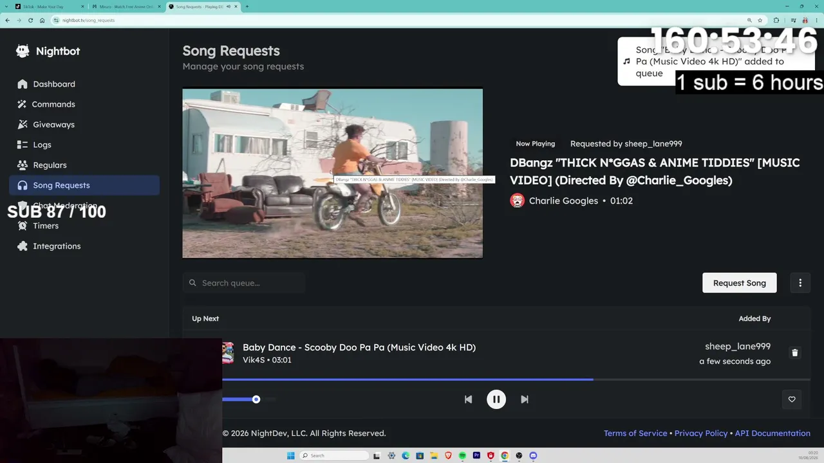The width and height of the screenshot is (824, 463).
Task: Click the now playing video thumbnail
Action: (x=333, y=173)
